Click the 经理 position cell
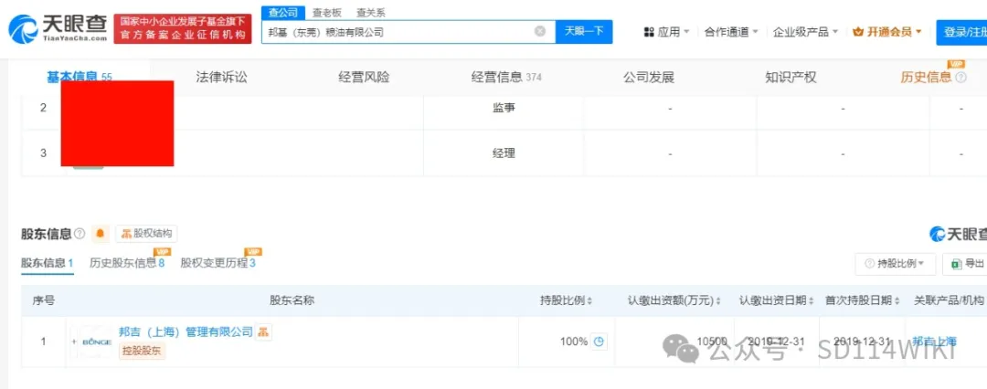Image resolution: width=987 pixels, height=389 pixels. (x=504, y=153)
